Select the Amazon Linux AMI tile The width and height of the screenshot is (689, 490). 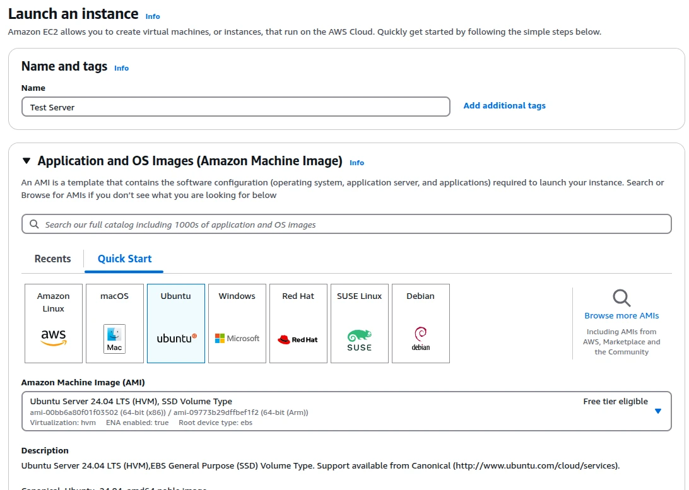(54, 323)
